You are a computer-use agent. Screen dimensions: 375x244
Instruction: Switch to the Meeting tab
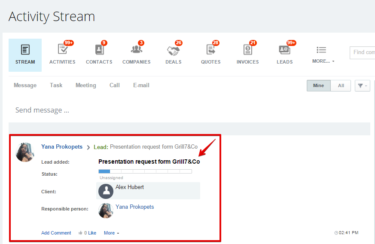click(x=86, y=85)
